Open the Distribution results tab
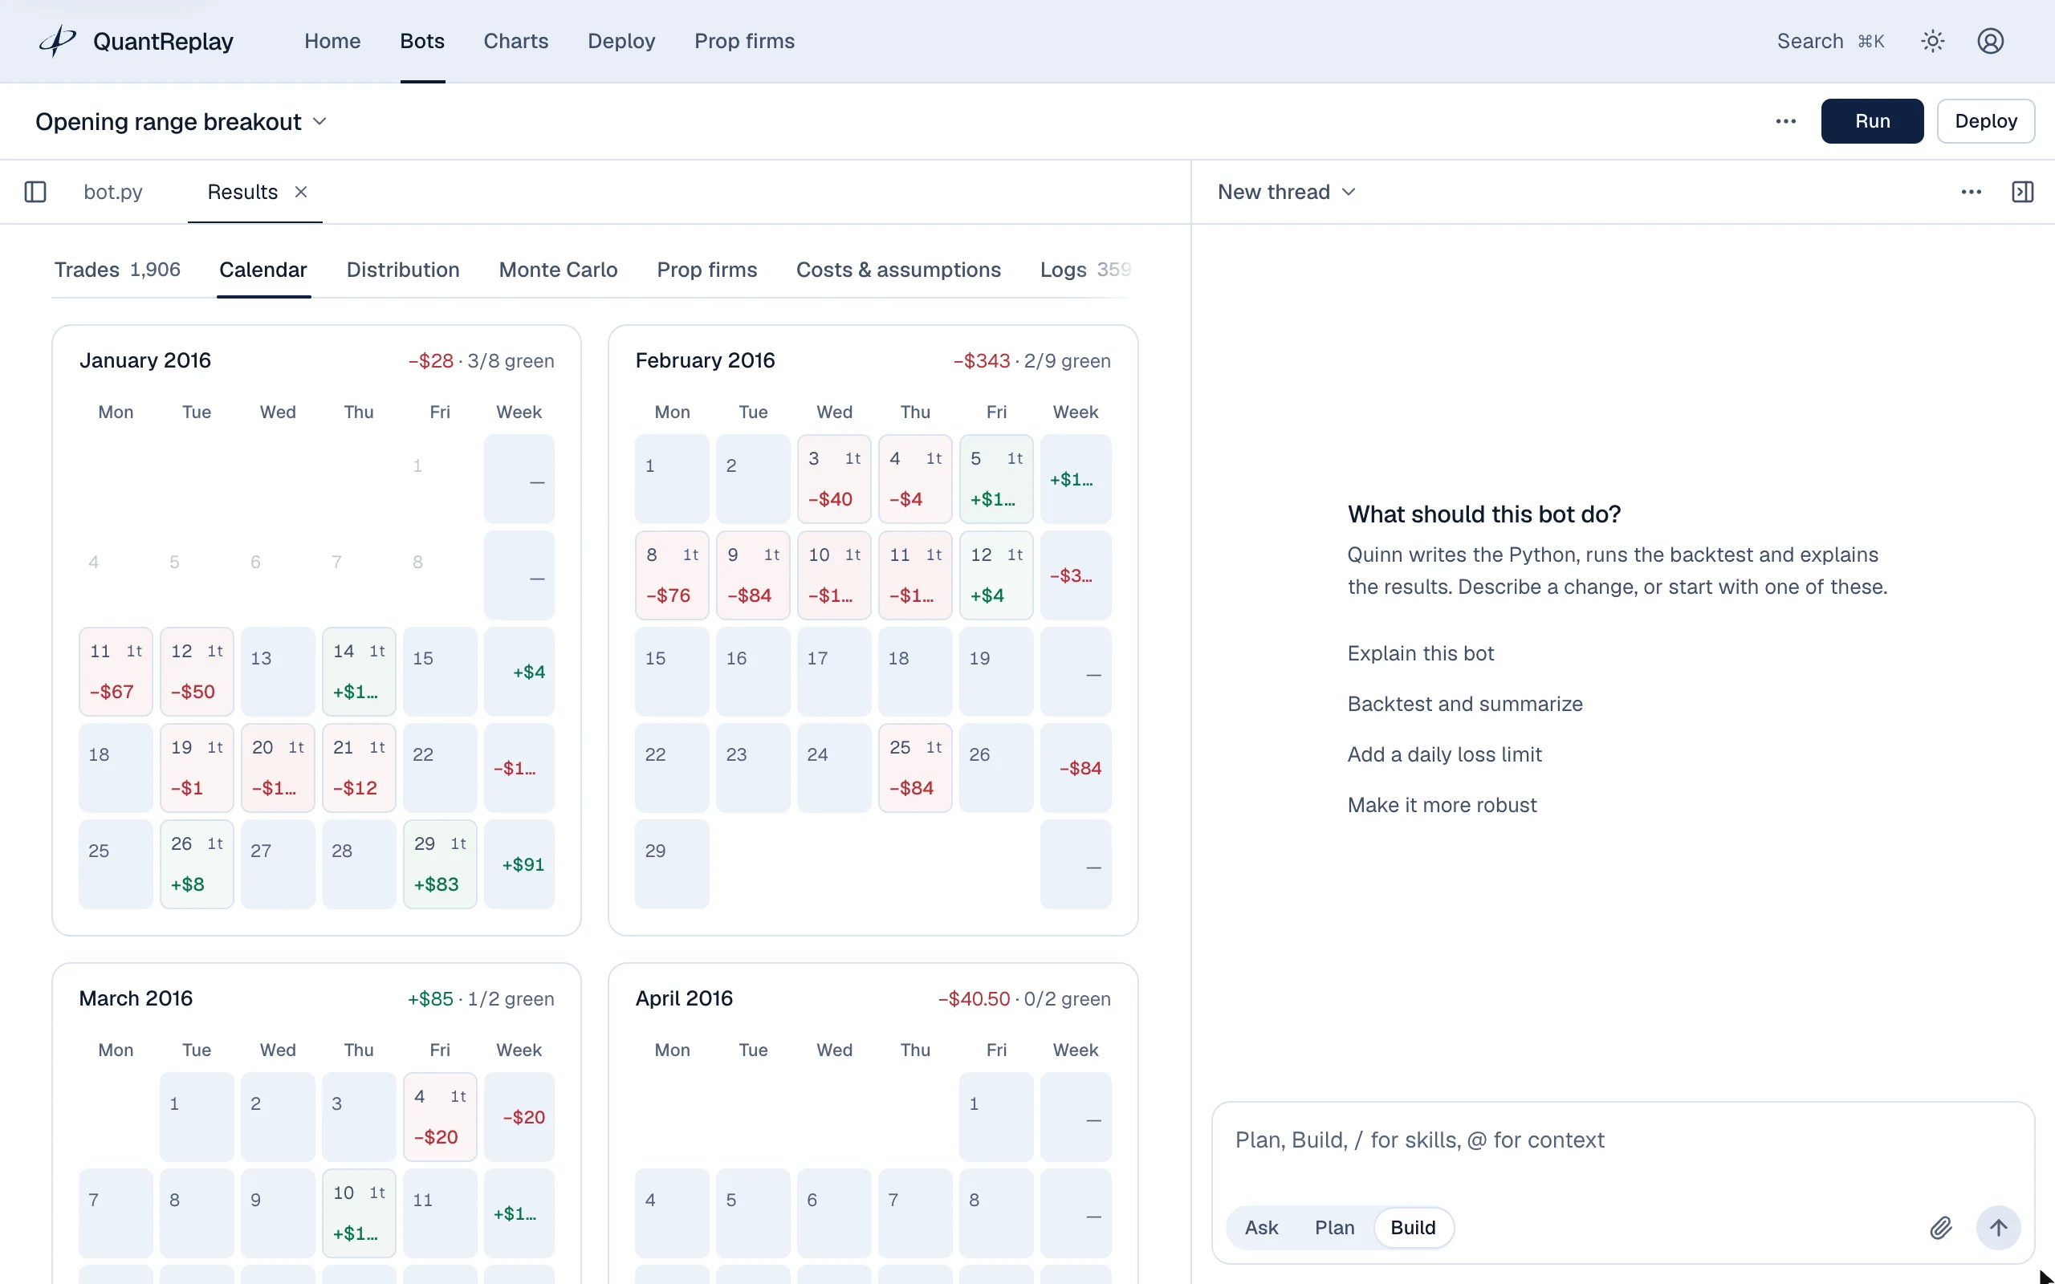2055x1284 pixels. 402,269
